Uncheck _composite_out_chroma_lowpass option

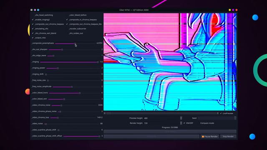click(48, 24)
